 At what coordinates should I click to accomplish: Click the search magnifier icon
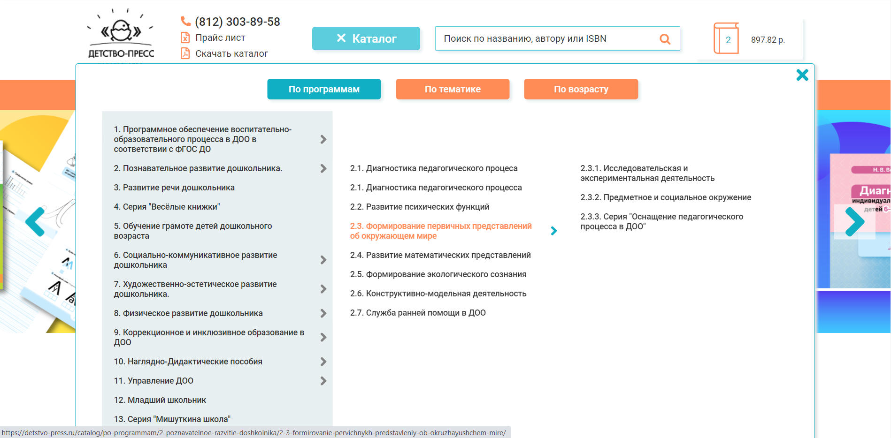665,38
